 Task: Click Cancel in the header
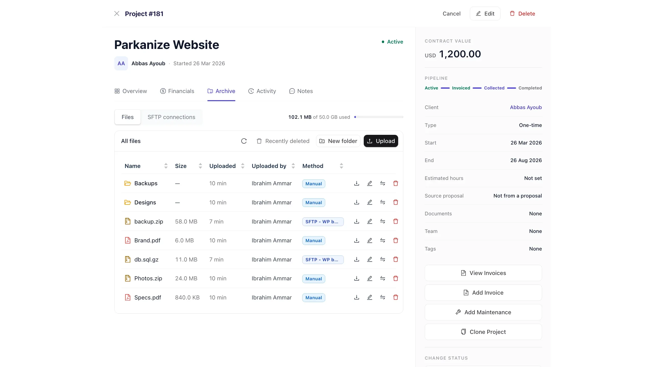[x=451, y=14]
